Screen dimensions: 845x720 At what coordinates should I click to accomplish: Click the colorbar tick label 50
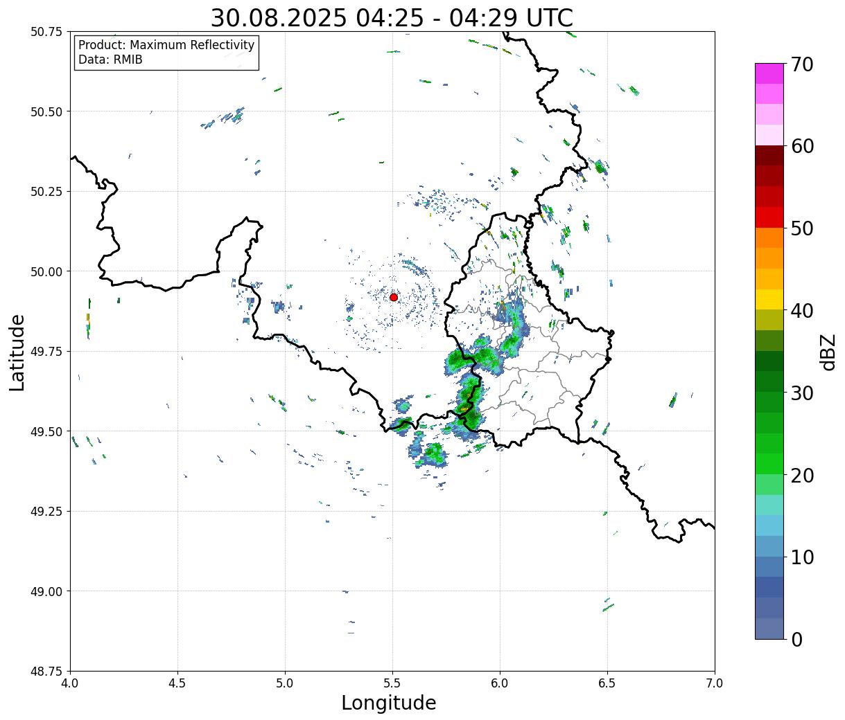[x=802, y=228]
